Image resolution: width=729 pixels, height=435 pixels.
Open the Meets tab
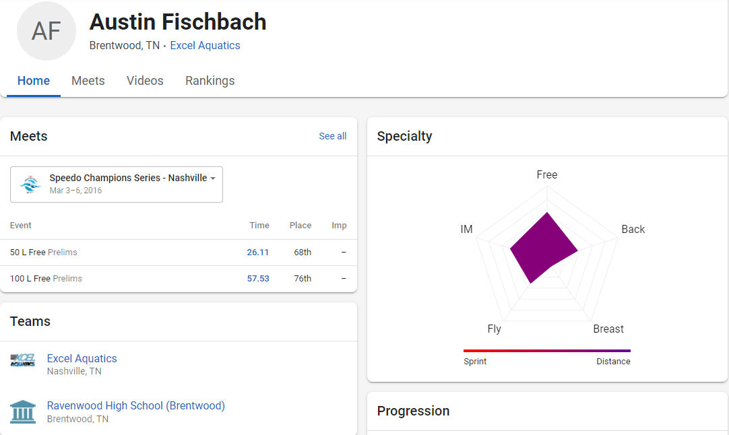click(88, 81)
